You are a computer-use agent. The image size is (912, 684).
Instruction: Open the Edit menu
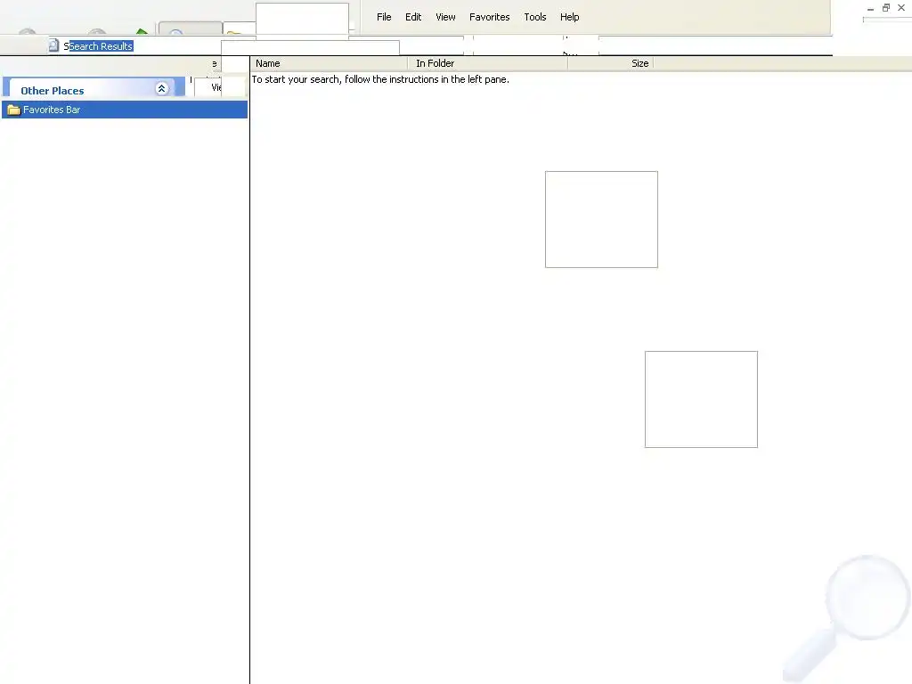pyautogui.click(x=413, y=17)
